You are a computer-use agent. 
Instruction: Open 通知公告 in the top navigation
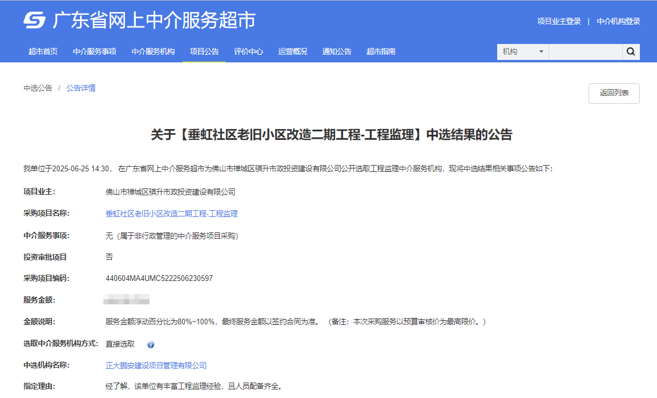(337, 51)
